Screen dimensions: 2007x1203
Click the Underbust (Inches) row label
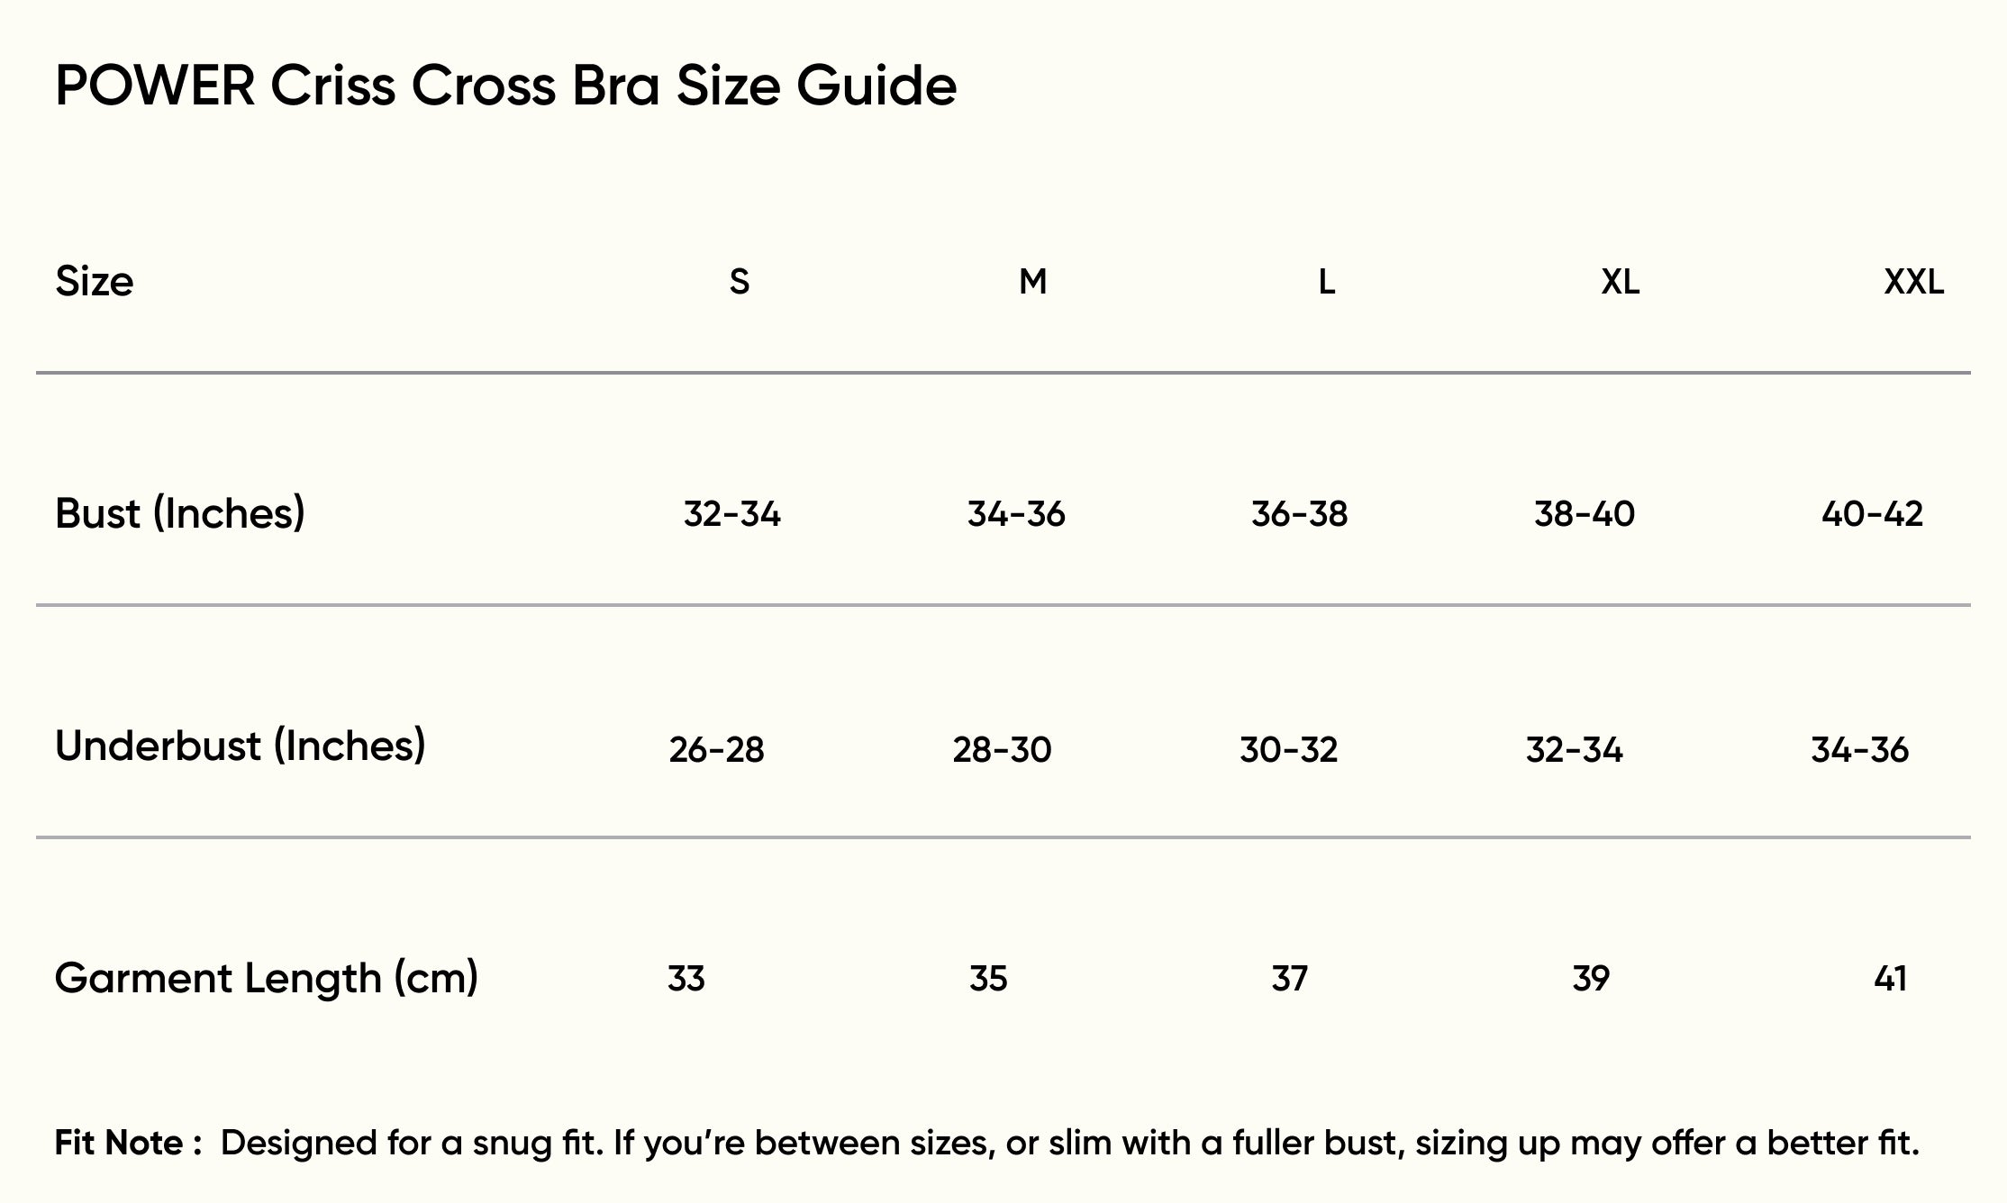click(x=240, y=746)
